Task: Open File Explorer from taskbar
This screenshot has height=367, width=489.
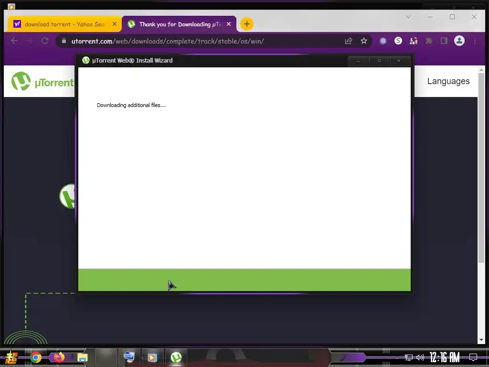Action: [82, 357]
